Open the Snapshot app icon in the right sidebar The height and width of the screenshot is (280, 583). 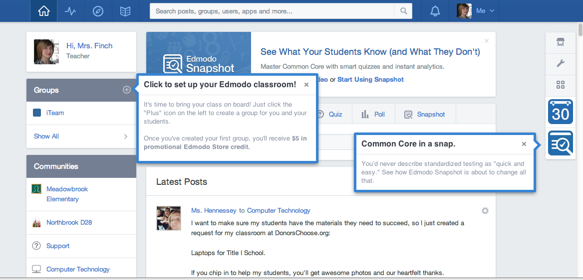(561, 143)
